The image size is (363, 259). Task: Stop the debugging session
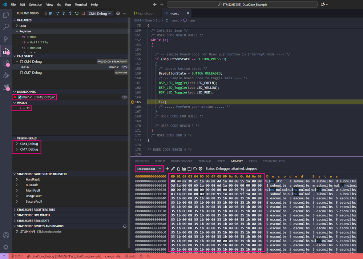pyautogui.click(x=83, y=13)
